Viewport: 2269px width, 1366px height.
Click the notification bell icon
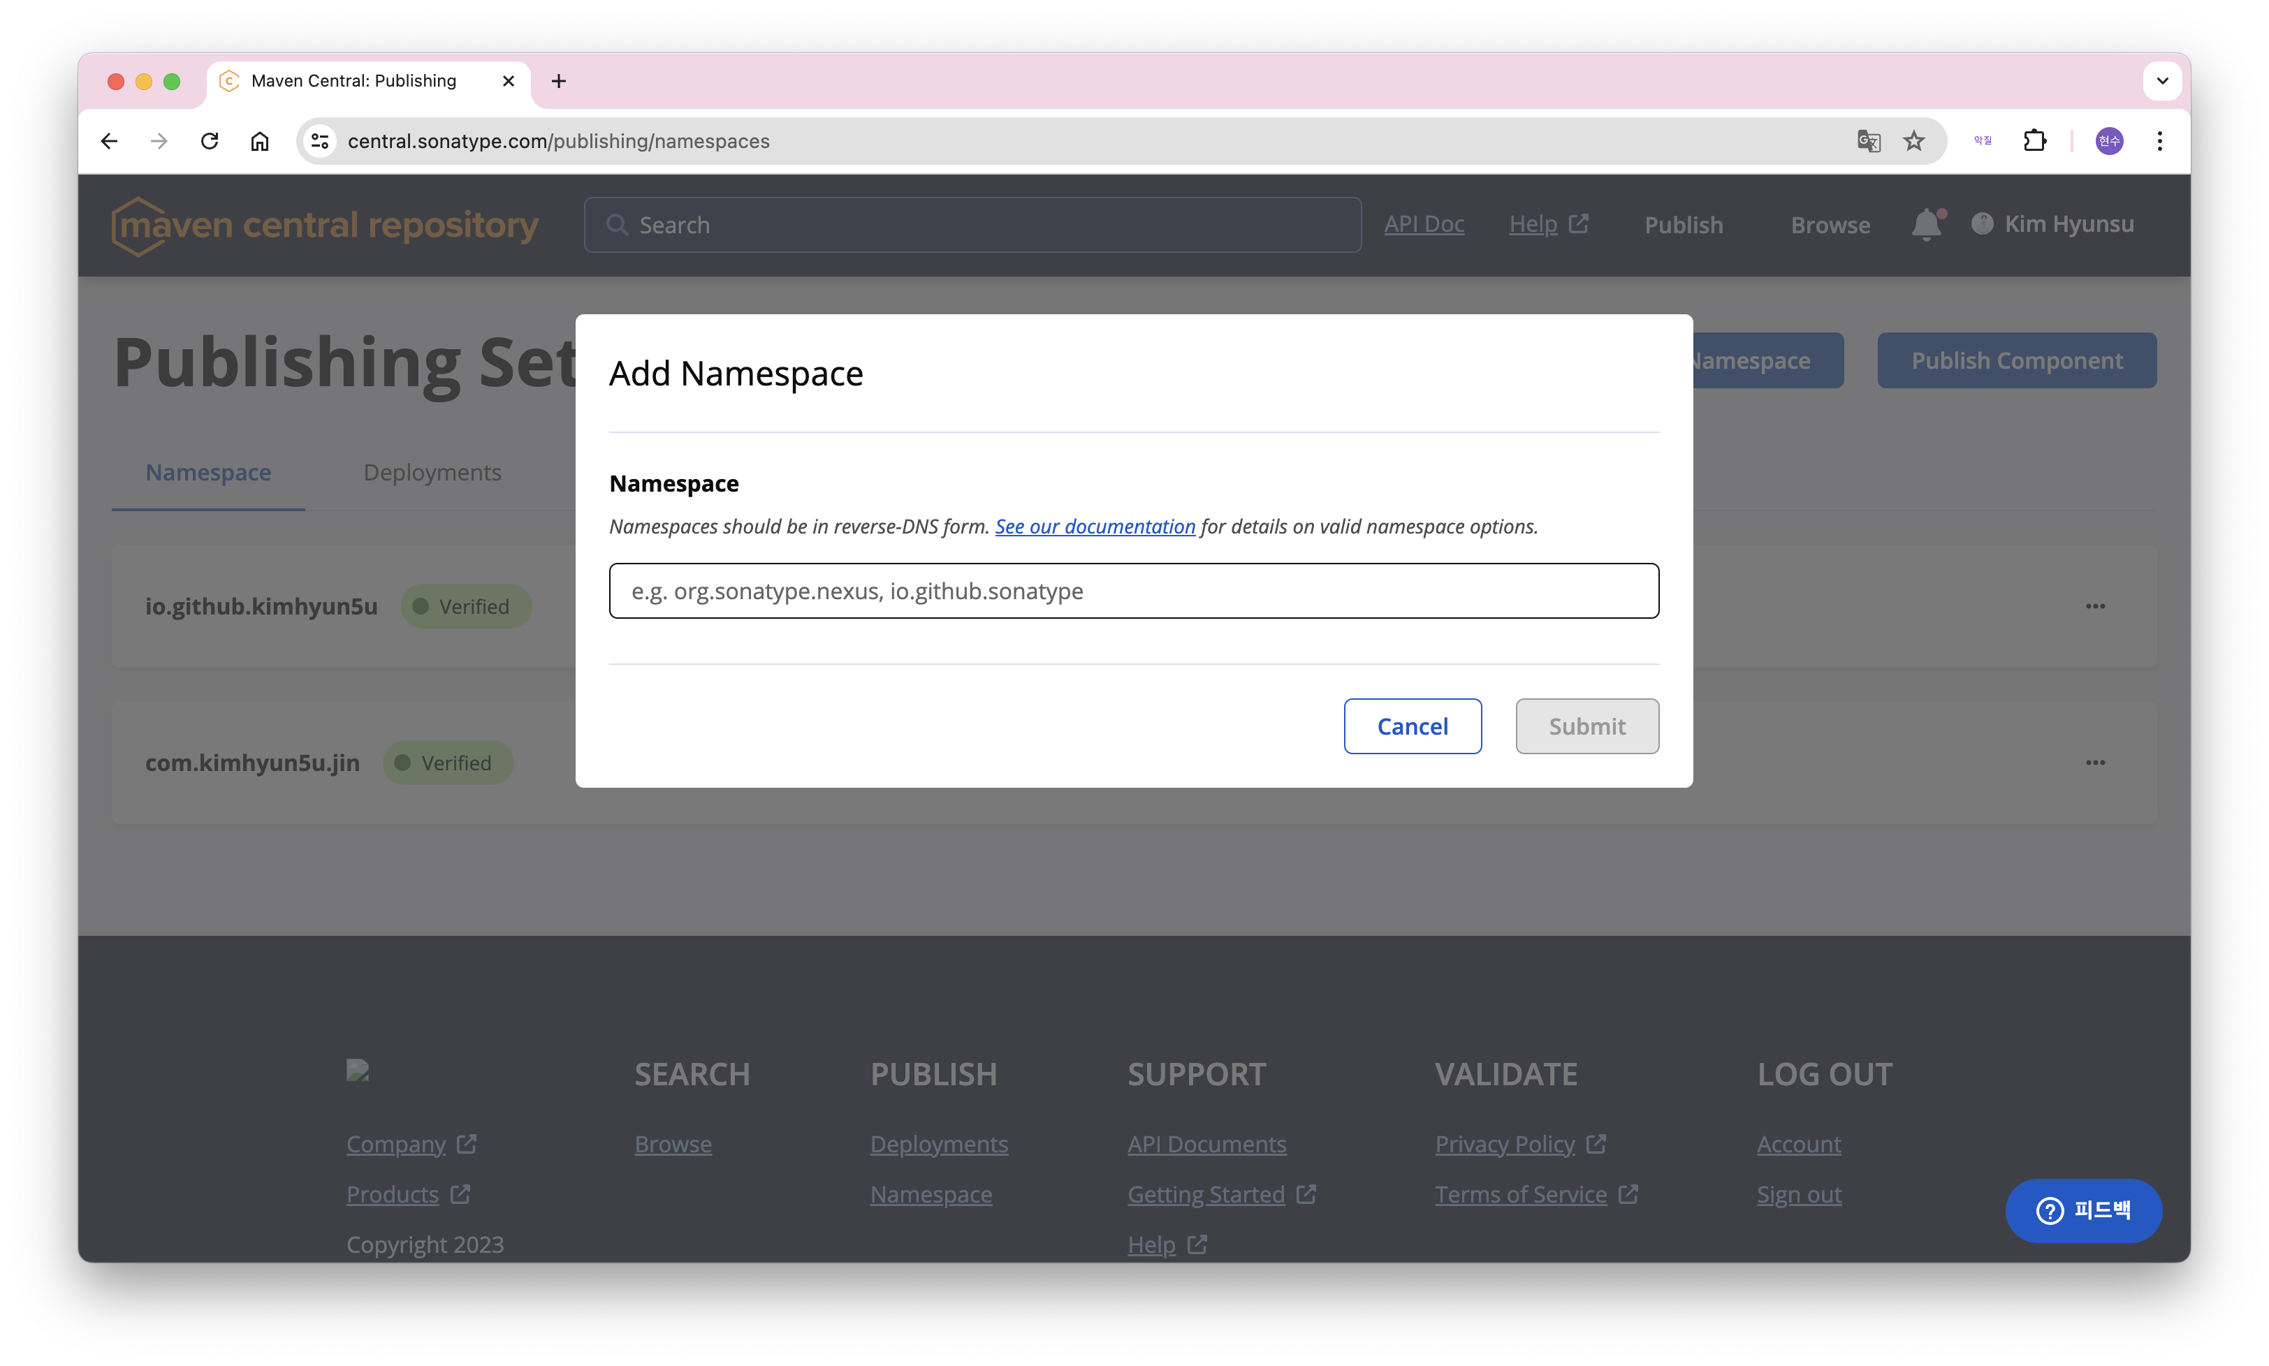tap(1926, 225)
